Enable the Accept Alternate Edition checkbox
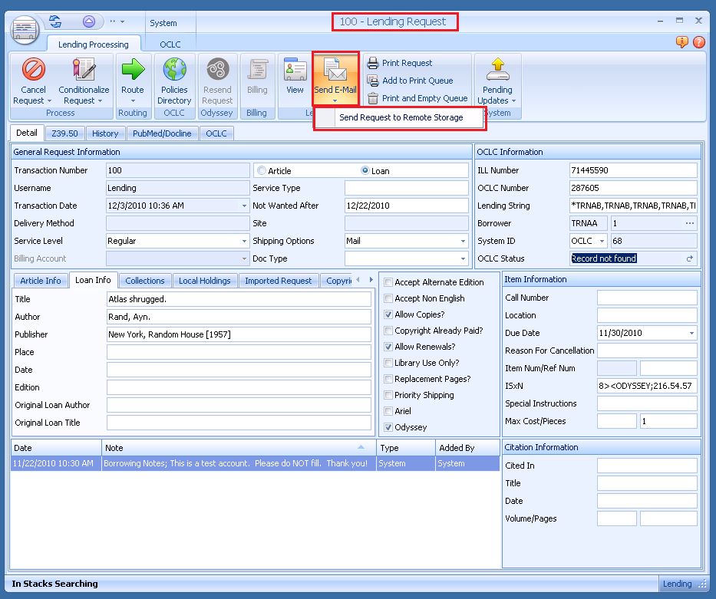 pyautogui.click(x=388, y=282)
